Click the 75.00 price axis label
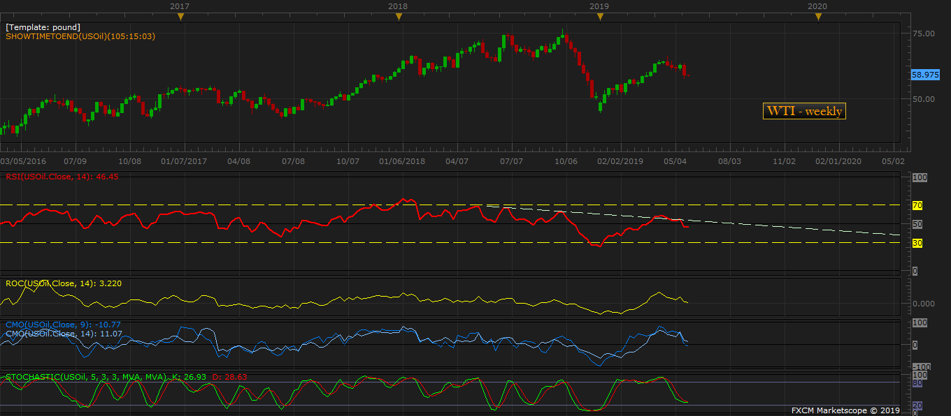Screen dimensions: 951x416 click(924, 33)
